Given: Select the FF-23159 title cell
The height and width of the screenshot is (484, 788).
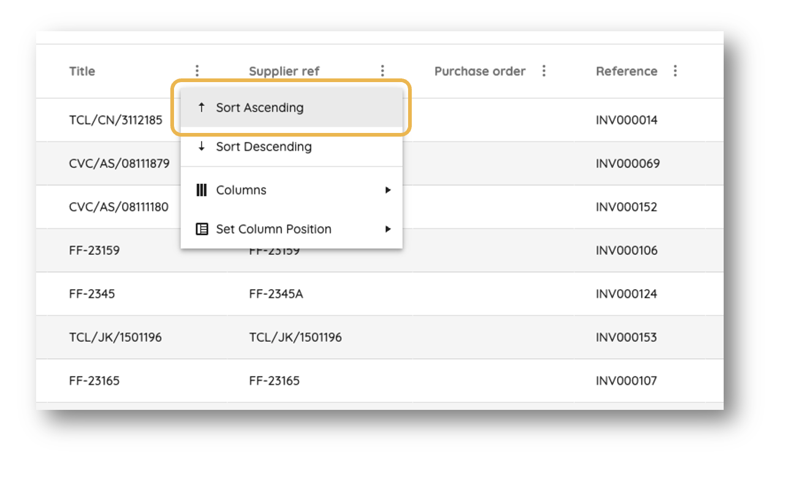Looking at the screenshot, I should point(94,251).
